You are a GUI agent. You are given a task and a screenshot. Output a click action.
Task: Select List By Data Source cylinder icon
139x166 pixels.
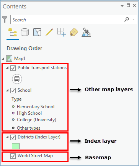(x=25, y=32)
